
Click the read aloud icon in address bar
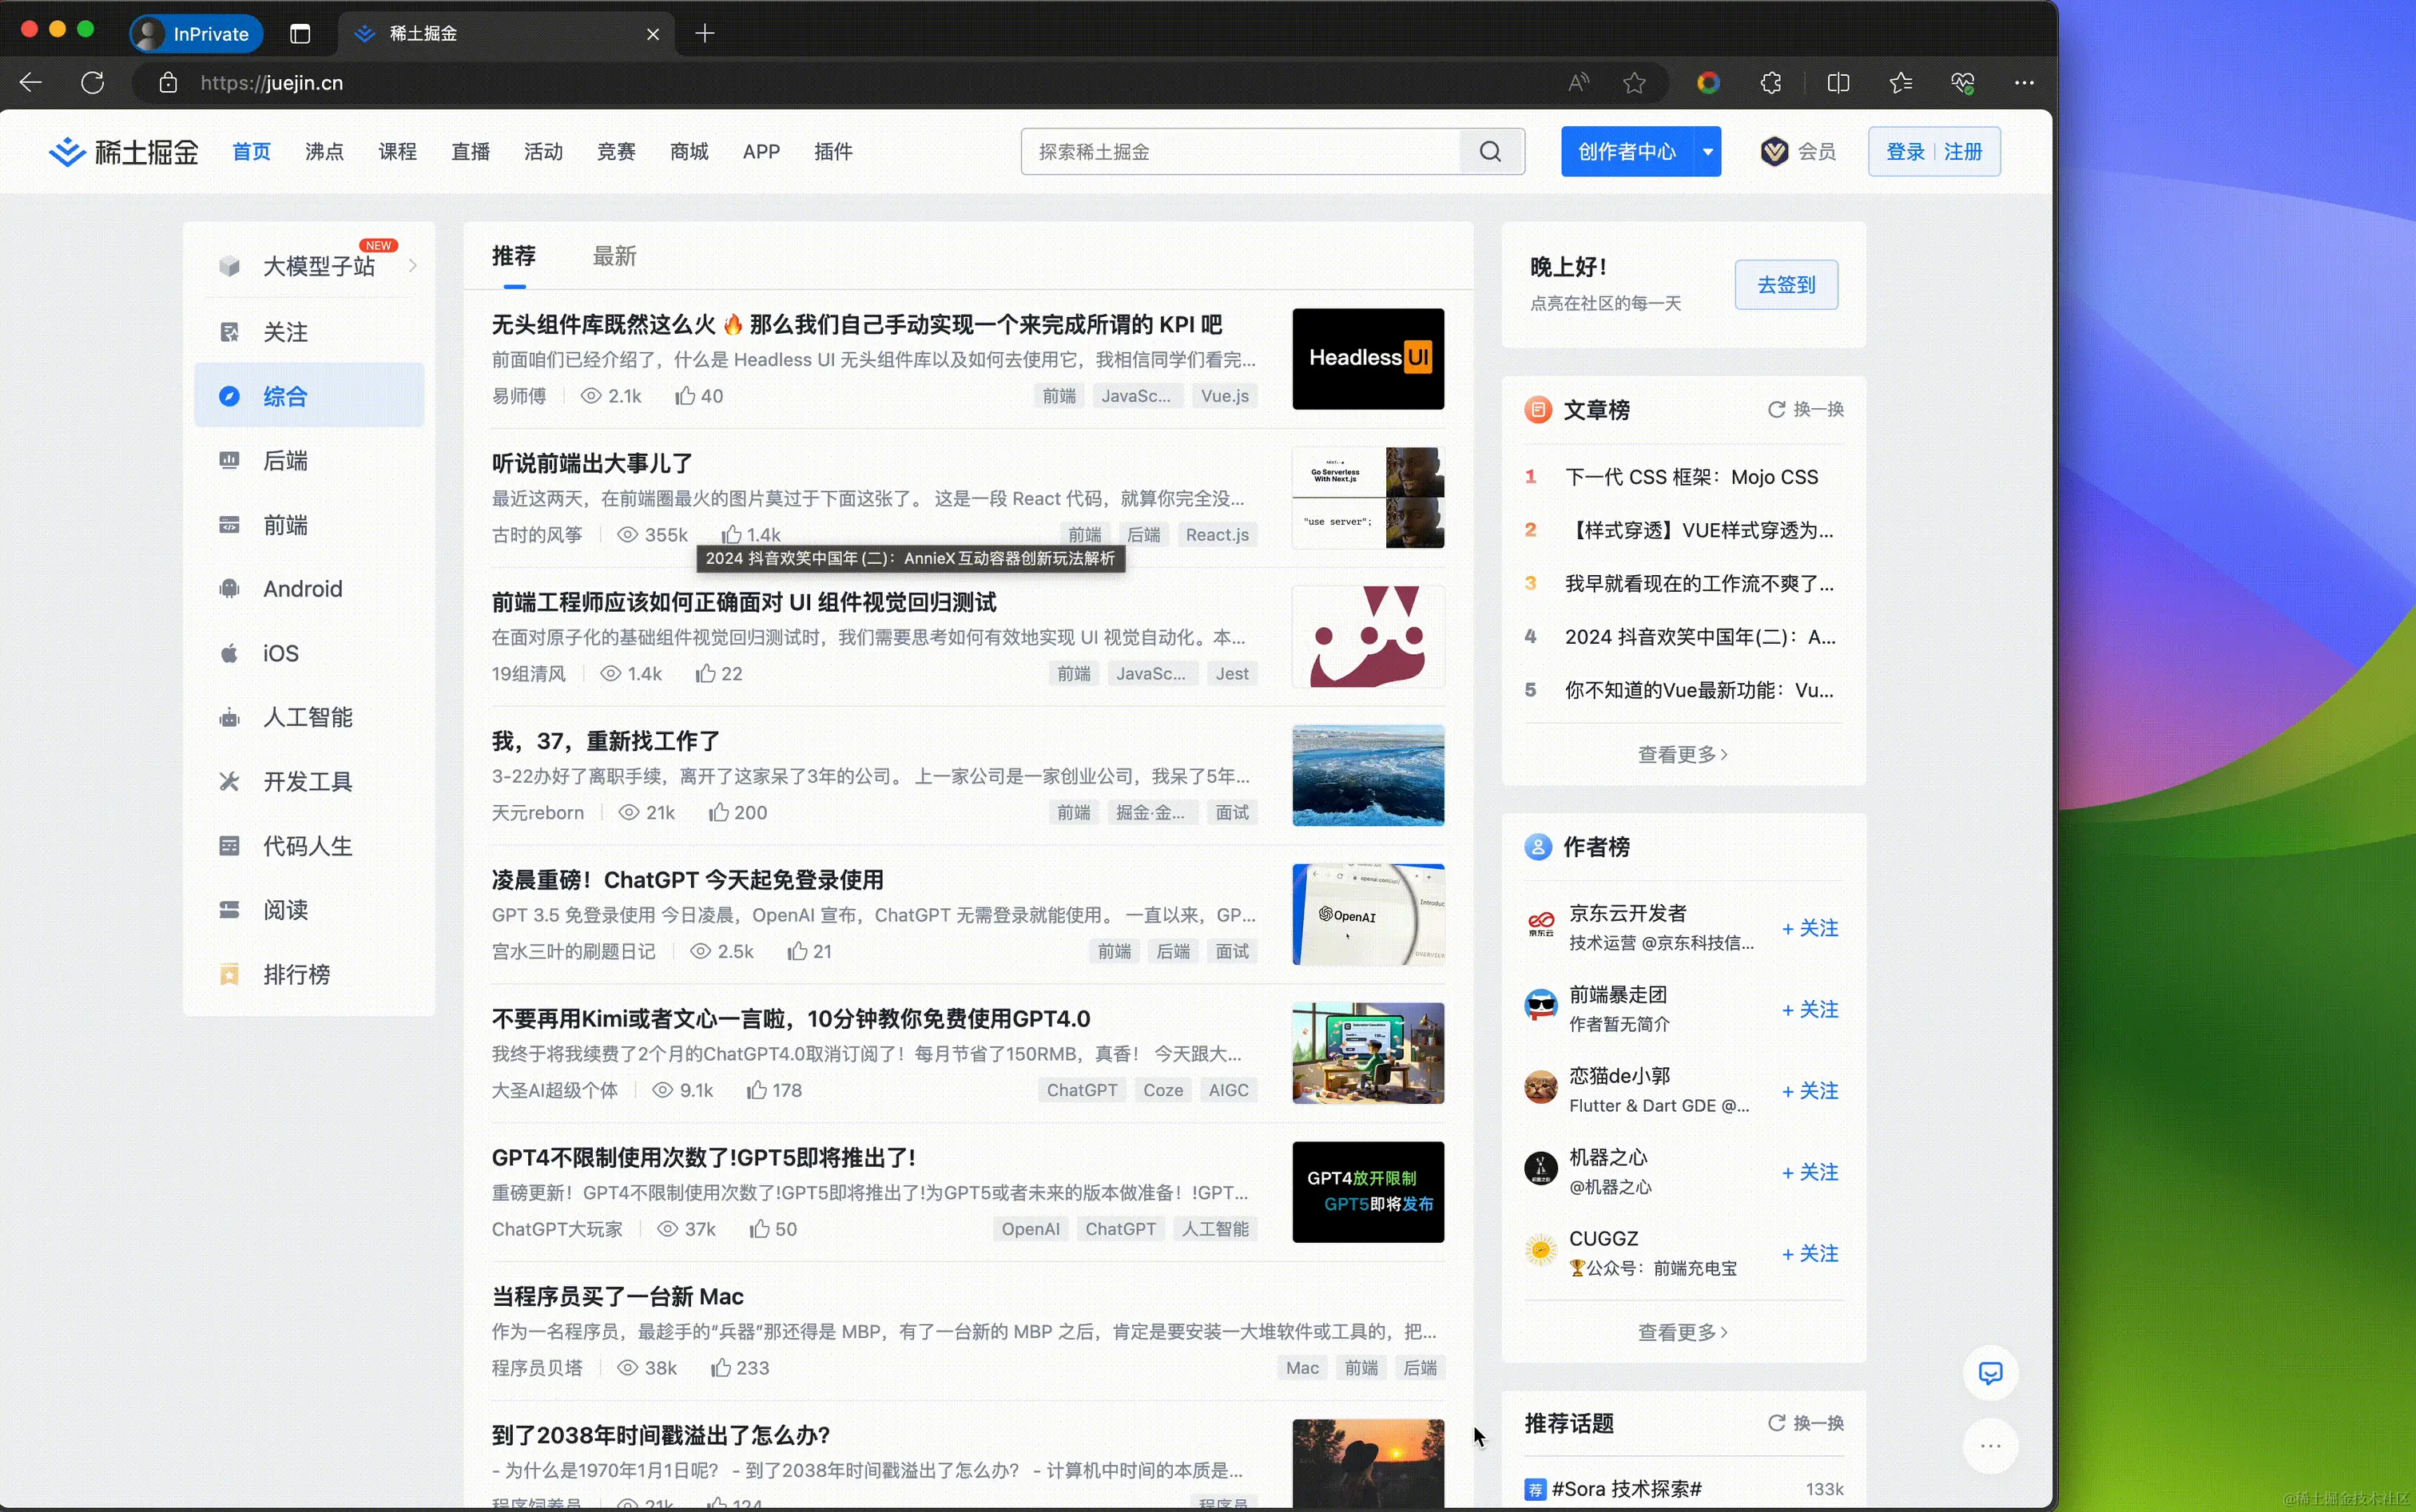point(1578,83)
